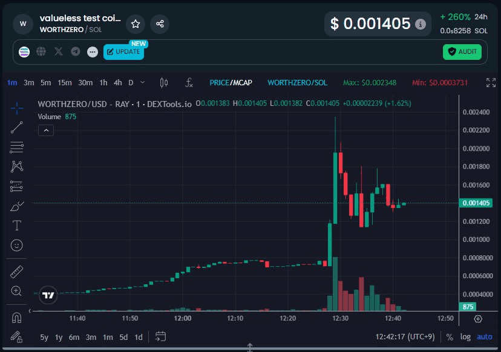This screenshot has height=352, width=501.
Task: Show more links with three-dots icon
Action: point(93,52)
